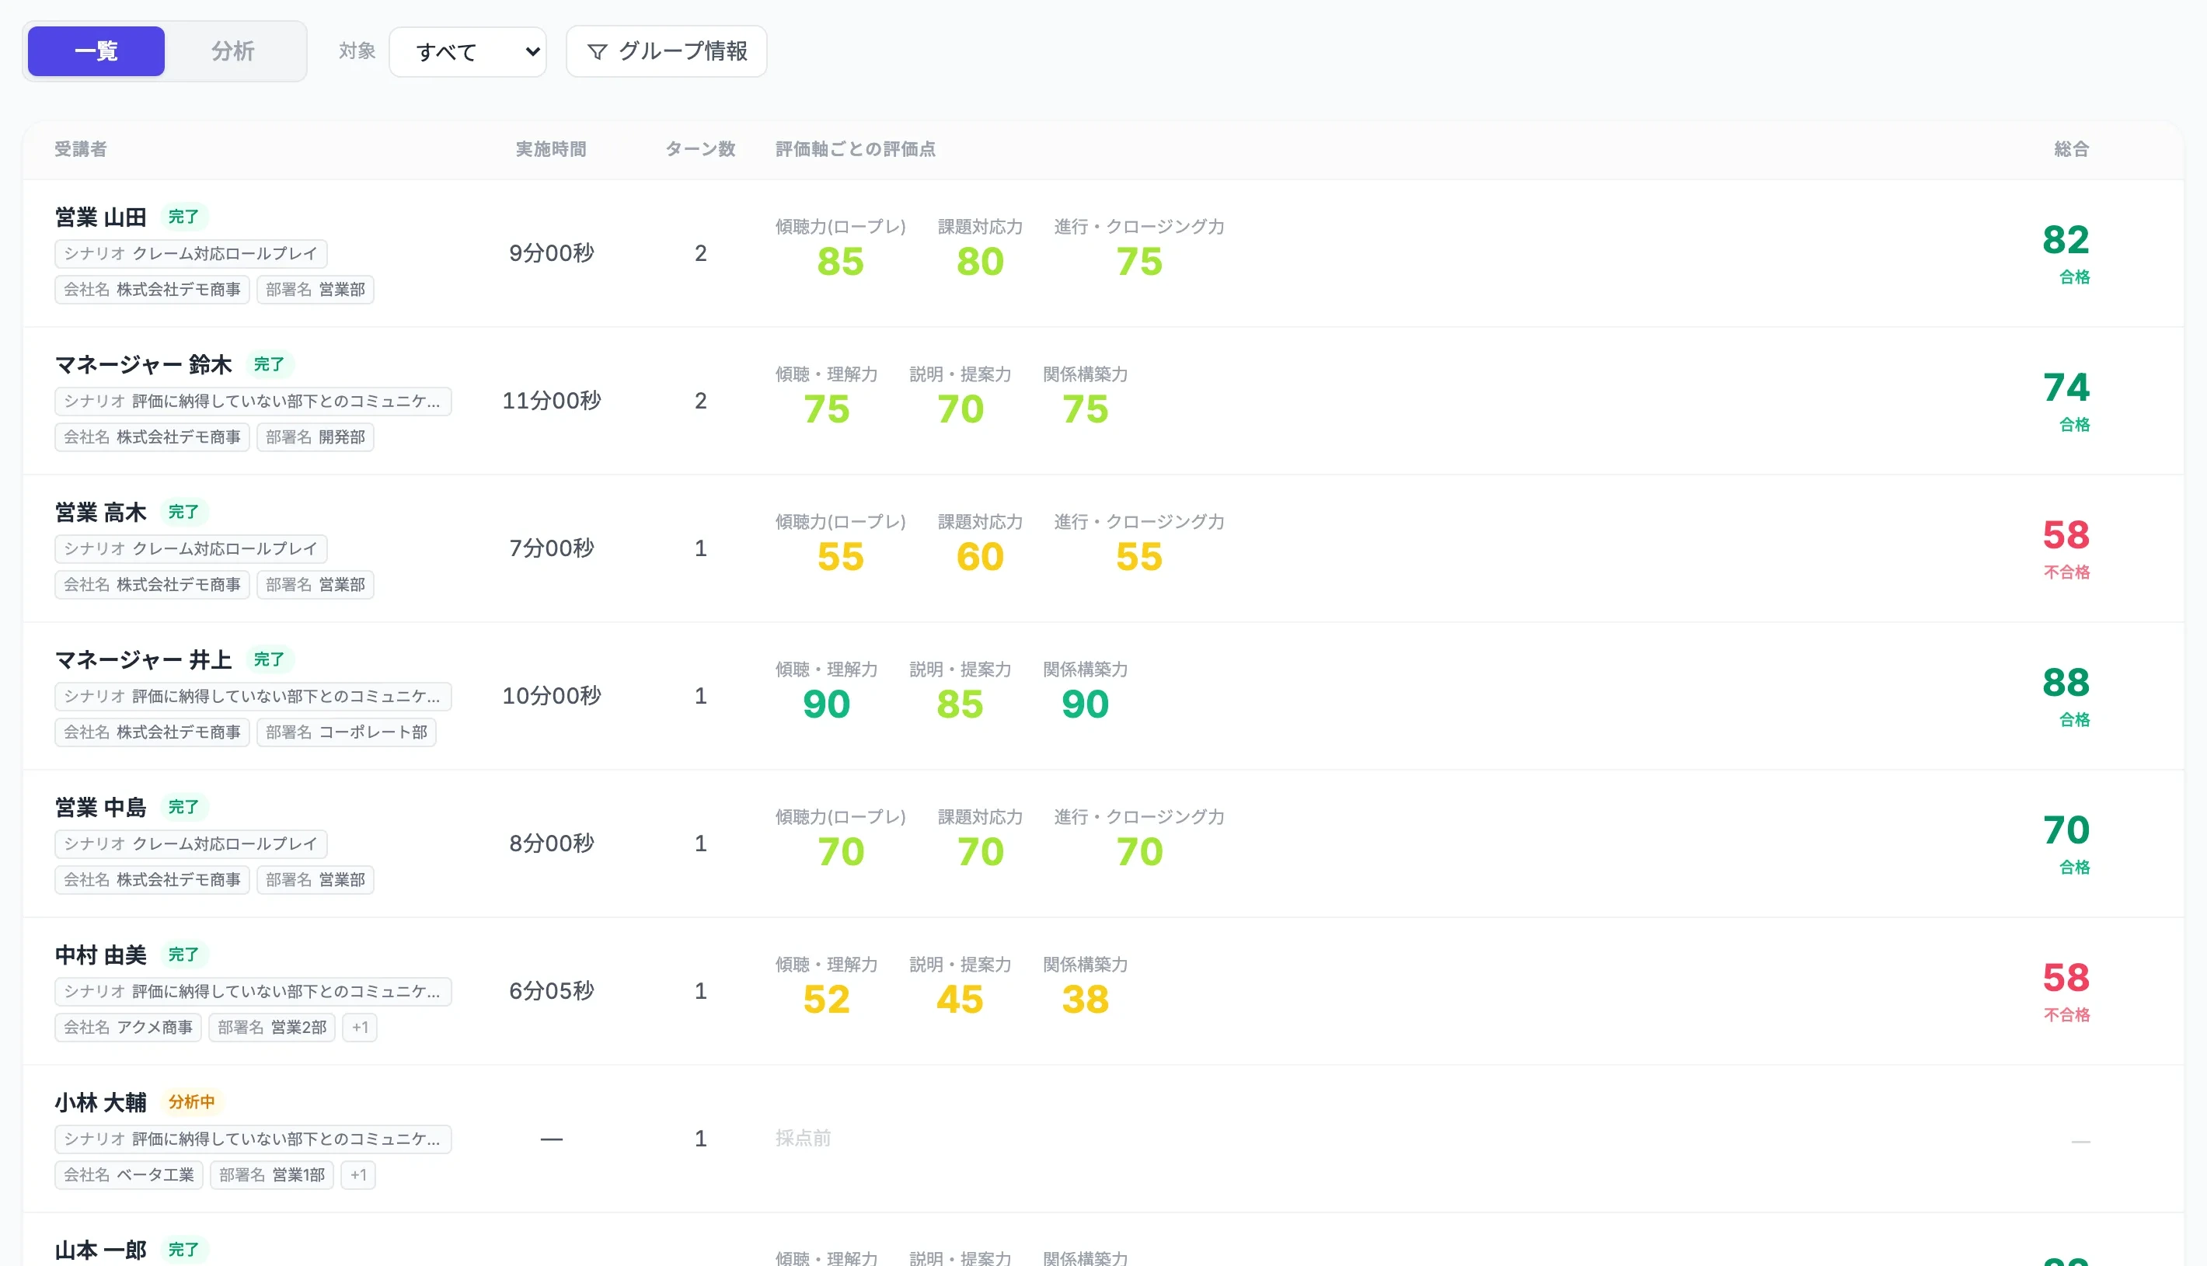The height and width of the screenshot is (1266, 2207).
Task: Click the 評価軸ごとの評価点 column header
Action: [856, 150]
